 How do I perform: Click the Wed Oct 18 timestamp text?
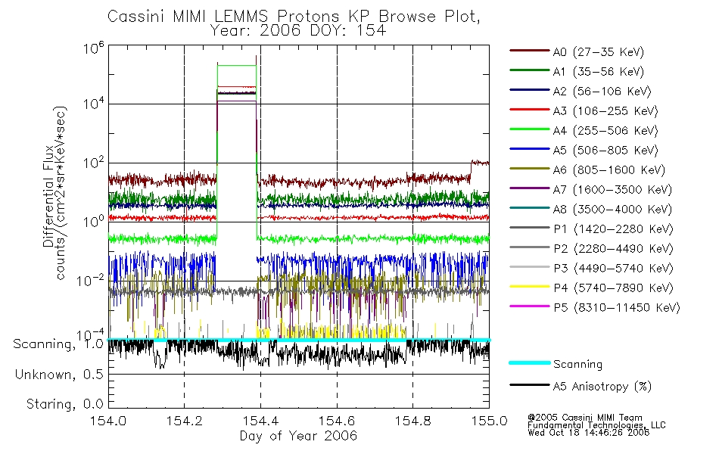[588, 432]
